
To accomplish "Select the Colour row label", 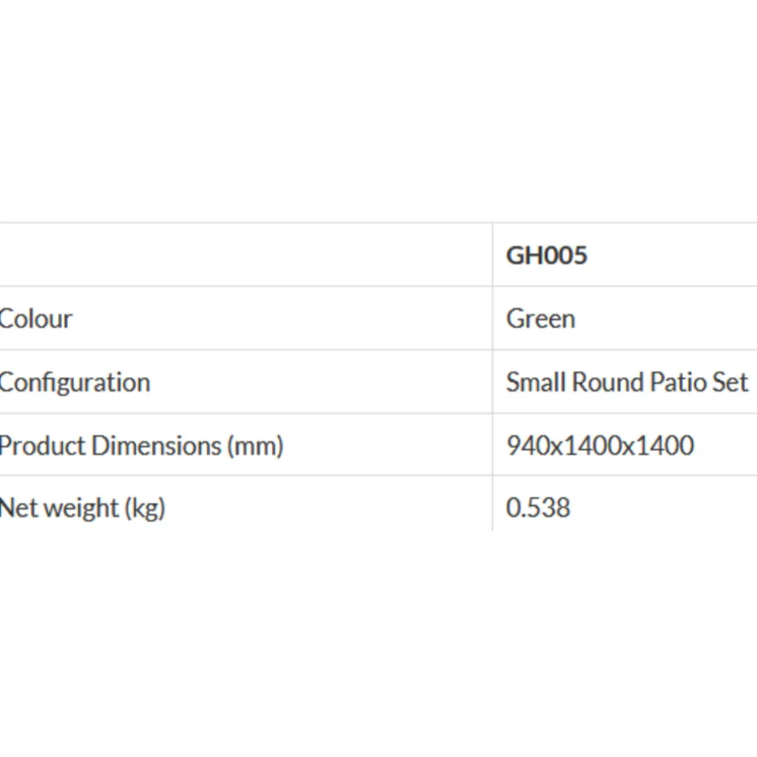I will tap(36, 319).
